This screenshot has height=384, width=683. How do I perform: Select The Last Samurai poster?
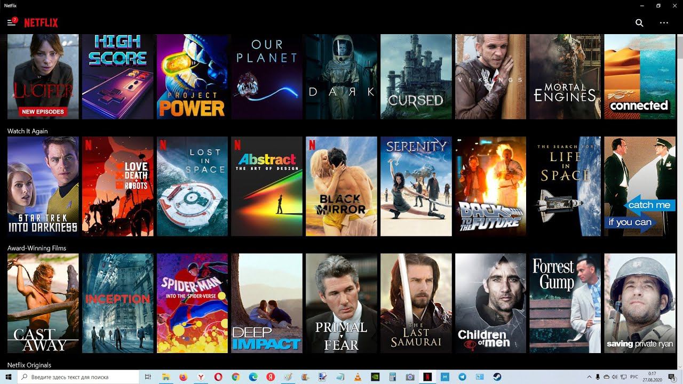(x=416, y=303)
